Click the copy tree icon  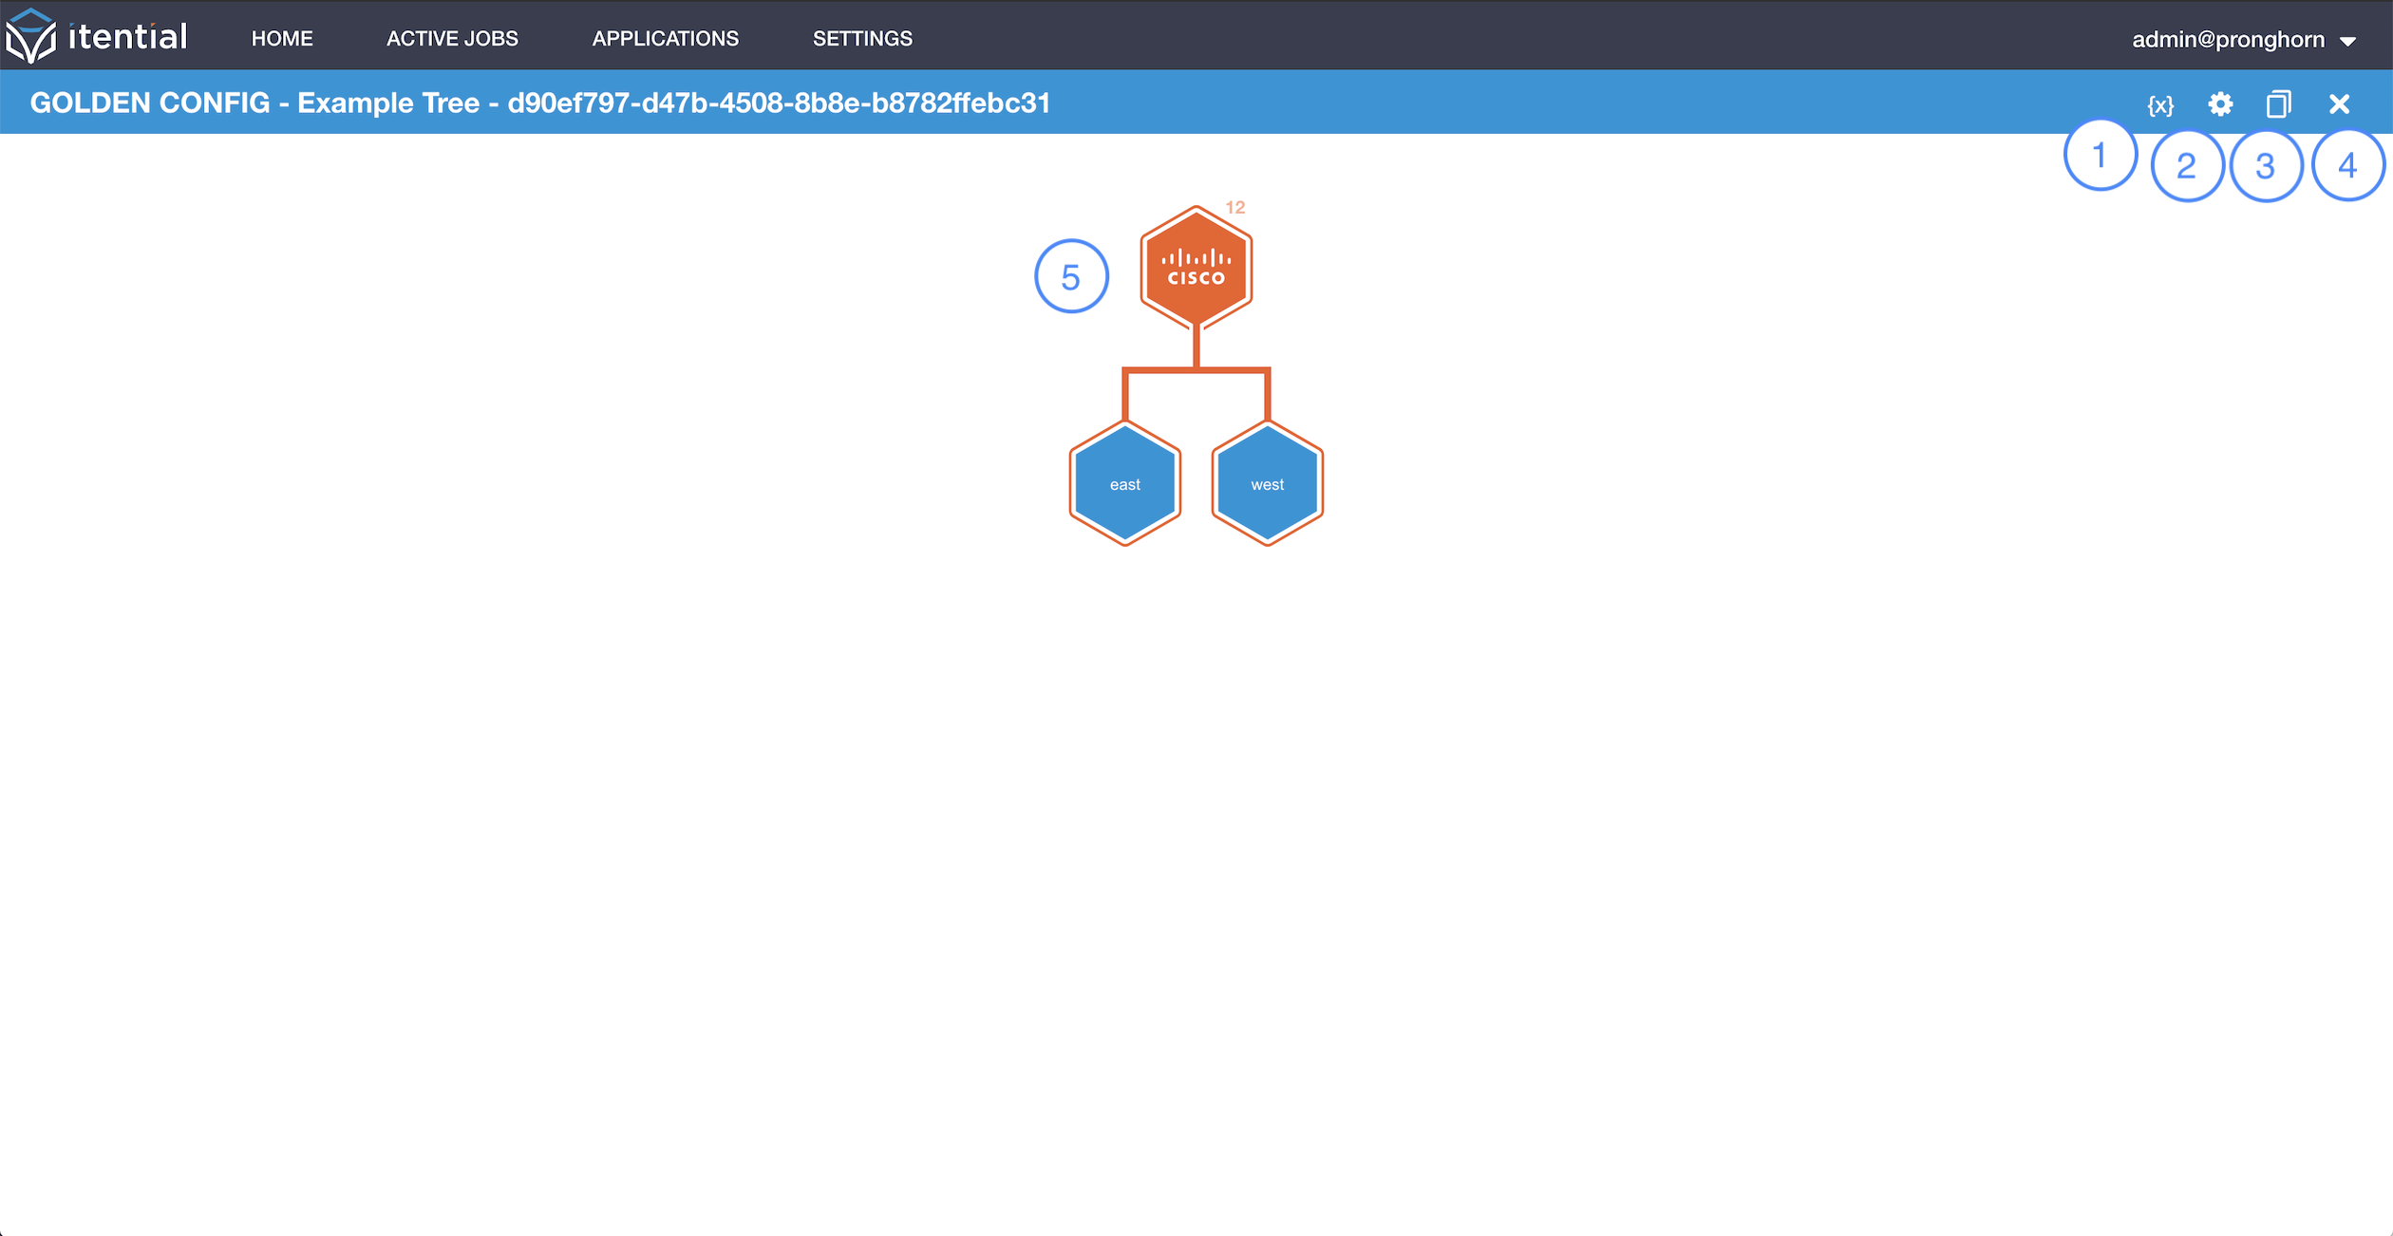tap(2279, 103)
